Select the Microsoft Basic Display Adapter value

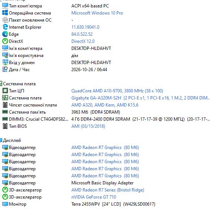pos(102,183)
